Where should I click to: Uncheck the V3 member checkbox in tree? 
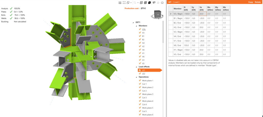tap(140, 33)
